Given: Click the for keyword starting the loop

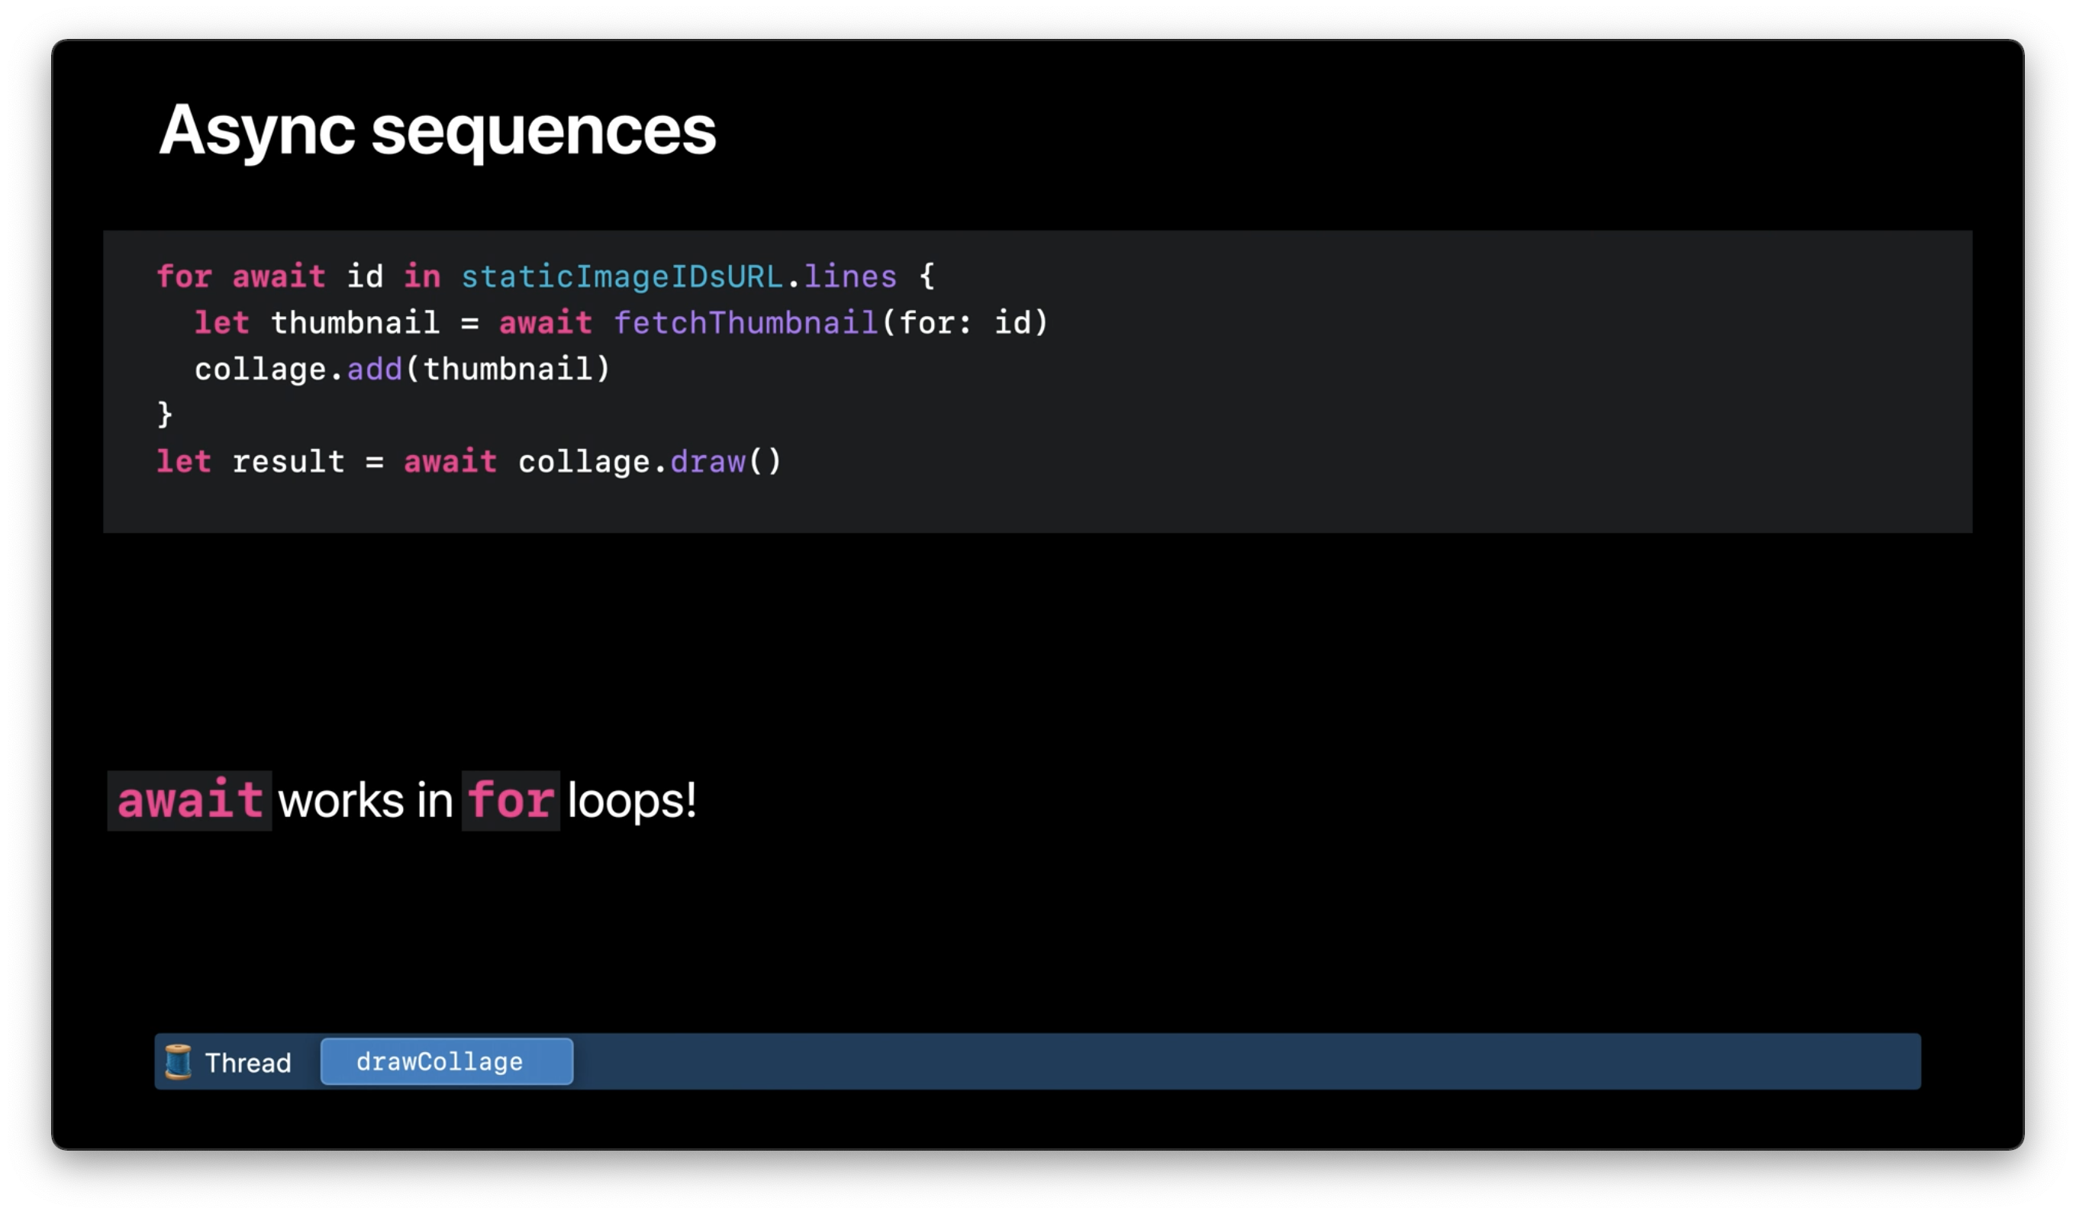Looking at the screenshot, I should point(184,277).
